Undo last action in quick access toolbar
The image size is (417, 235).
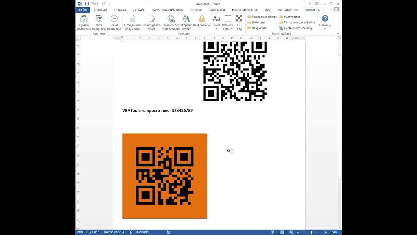click(x=94, y=4)
